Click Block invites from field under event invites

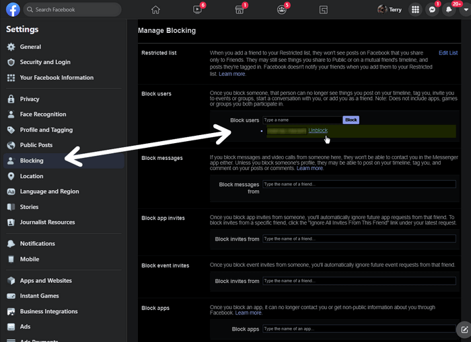click(359, 281)
